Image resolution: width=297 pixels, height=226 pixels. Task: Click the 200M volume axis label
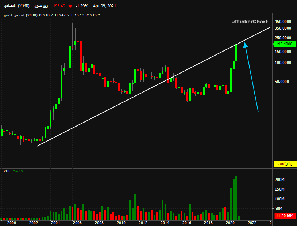click(x=279, y=180)
